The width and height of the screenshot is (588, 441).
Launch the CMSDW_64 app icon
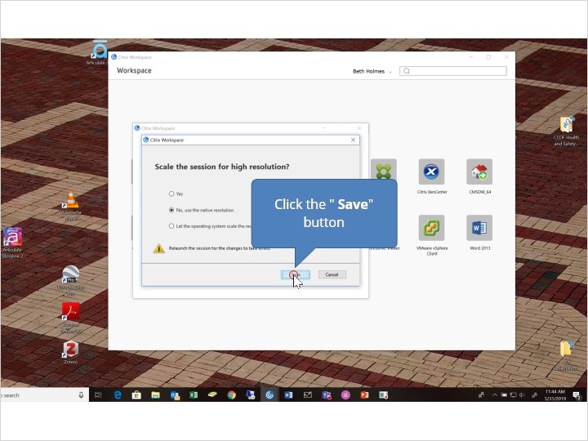479,171
